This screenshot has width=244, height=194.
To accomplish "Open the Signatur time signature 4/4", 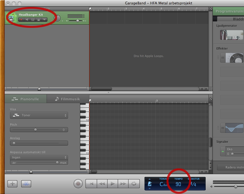I will click(193, 184).
